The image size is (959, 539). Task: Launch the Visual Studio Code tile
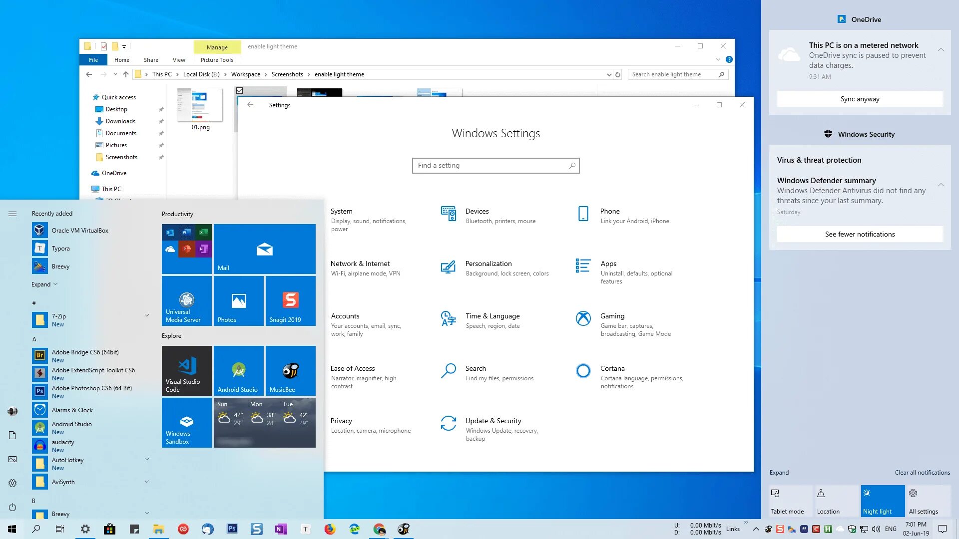pyautogui.click(x=186, y=370)
